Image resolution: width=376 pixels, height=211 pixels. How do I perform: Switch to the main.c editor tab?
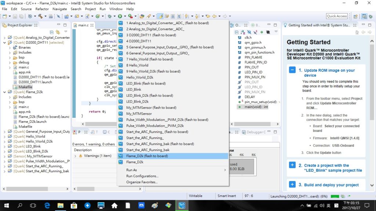pyautogui.click(x=83, y=25)
